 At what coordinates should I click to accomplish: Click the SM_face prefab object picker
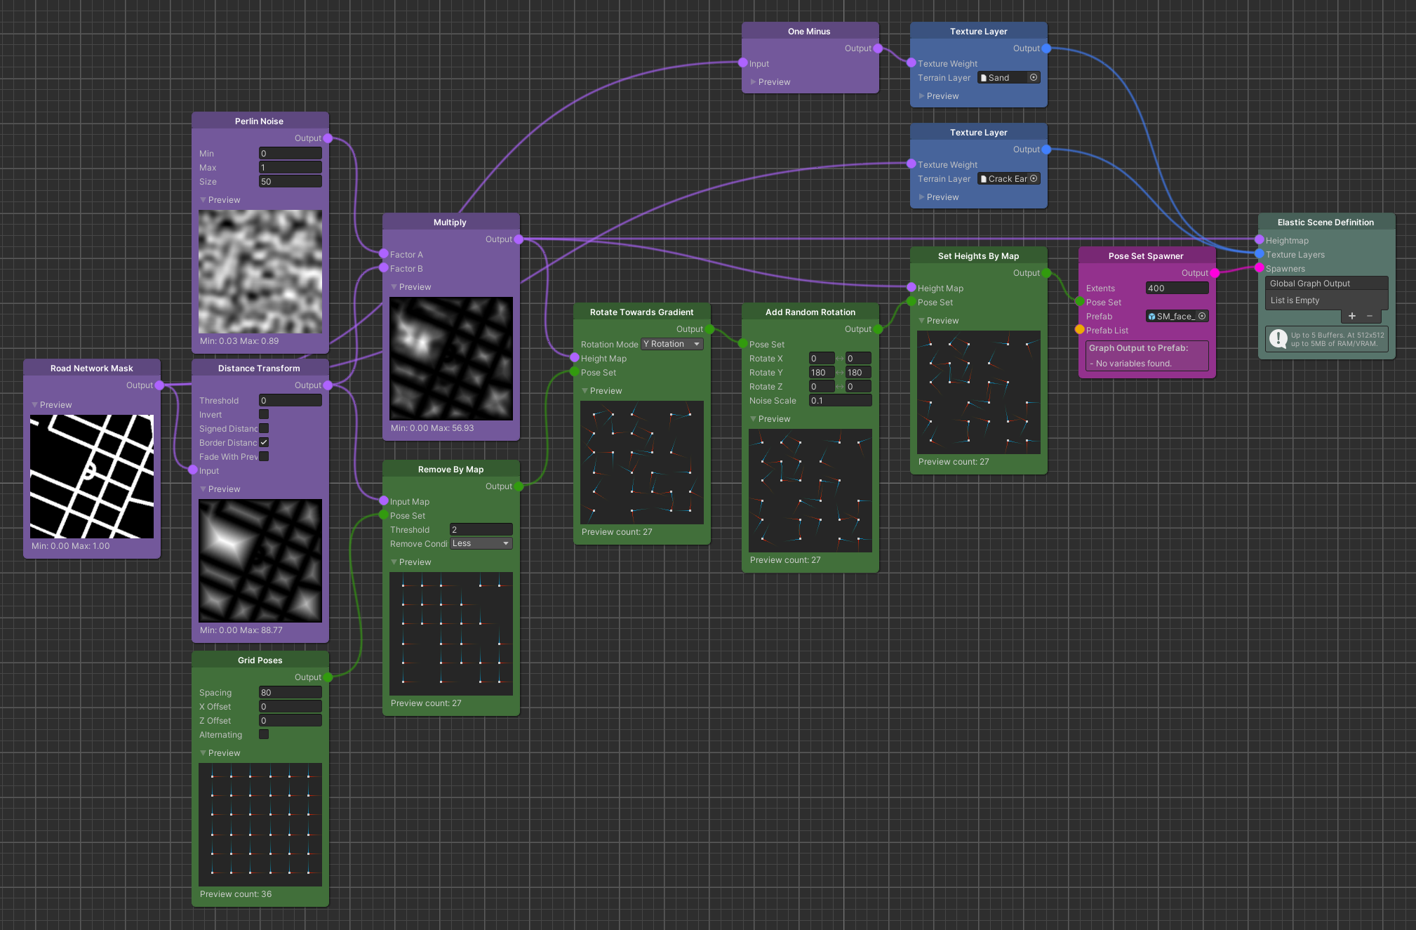pyautogui.click(x=1202, y=317)
